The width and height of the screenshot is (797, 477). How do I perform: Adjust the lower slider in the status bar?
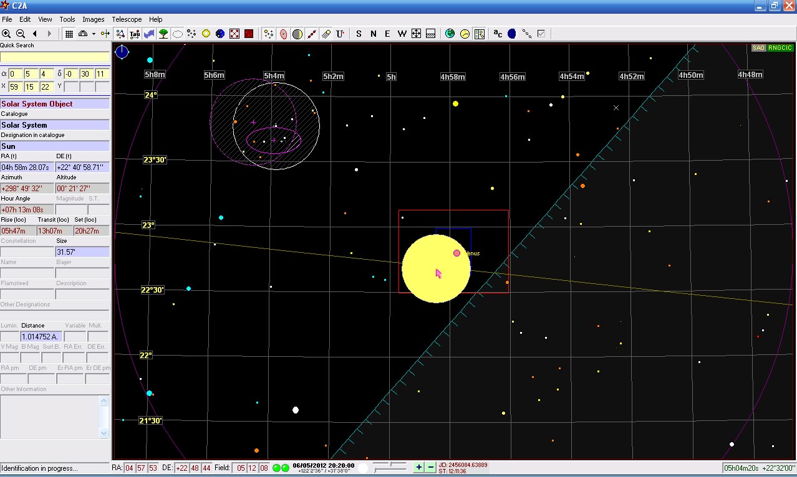390,471
